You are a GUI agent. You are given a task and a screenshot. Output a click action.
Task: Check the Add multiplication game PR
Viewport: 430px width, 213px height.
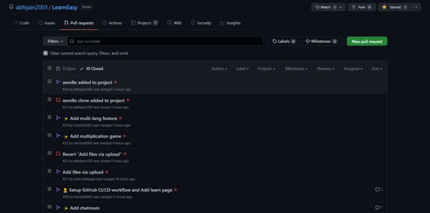pos(50,135)
